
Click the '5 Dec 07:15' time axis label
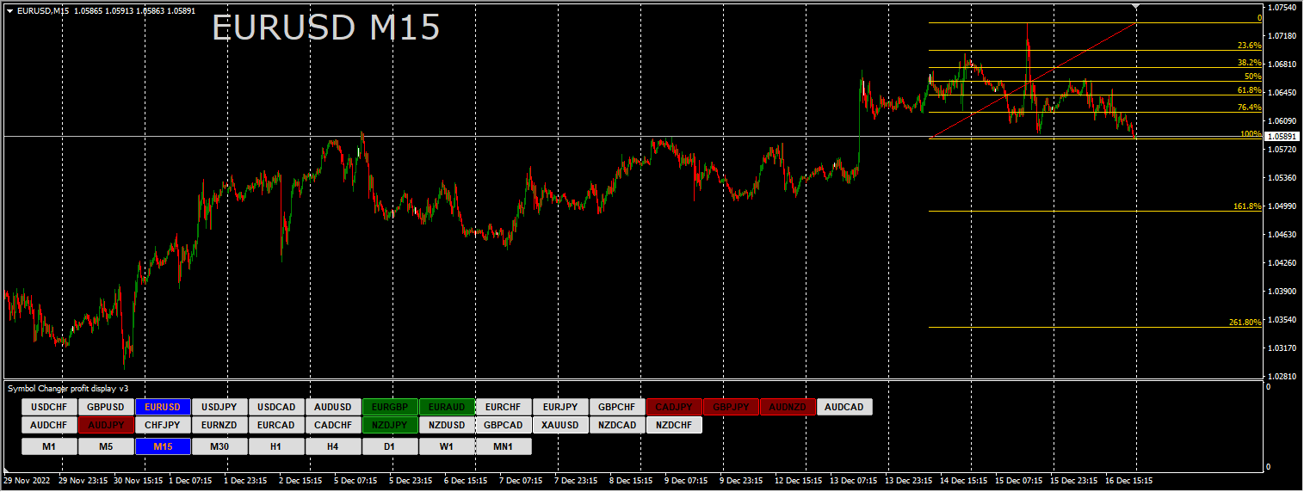point(354,481)
